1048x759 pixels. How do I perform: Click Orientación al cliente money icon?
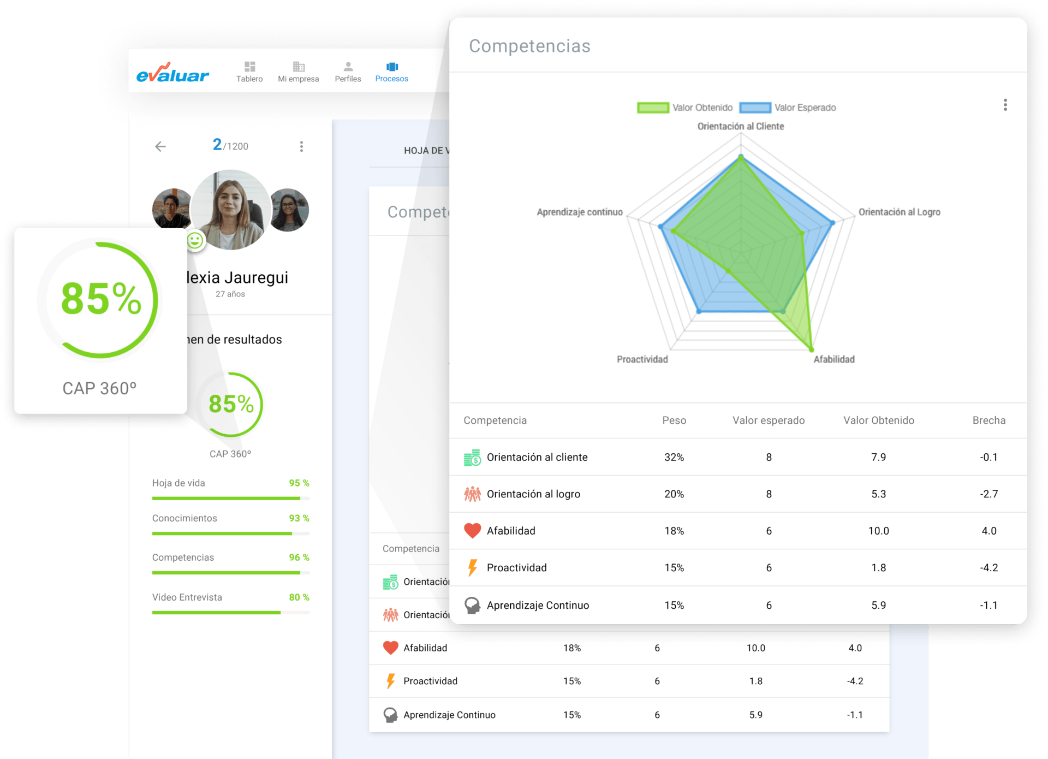(472, 458)
